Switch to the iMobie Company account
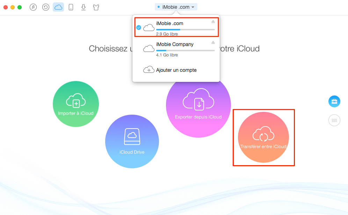This screenshot has height=215, width=348. [x=177, y=49]
